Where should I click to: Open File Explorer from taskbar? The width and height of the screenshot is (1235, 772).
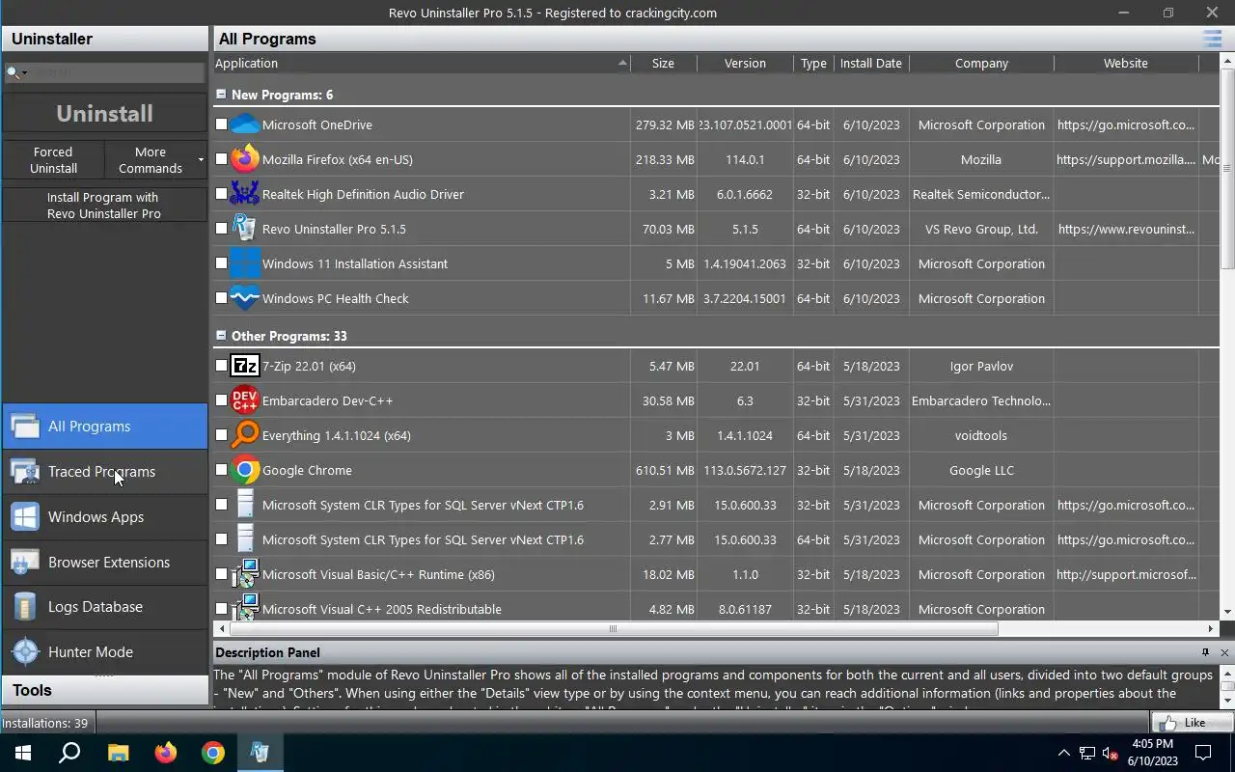coord(118,753)
